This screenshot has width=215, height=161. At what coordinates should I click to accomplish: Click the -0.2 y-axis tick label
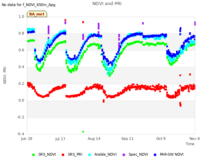tap(20, 117)
